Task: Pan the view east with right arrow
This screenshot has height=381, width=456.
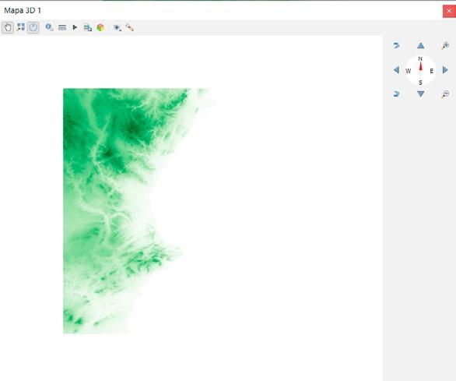Action: 445,70
